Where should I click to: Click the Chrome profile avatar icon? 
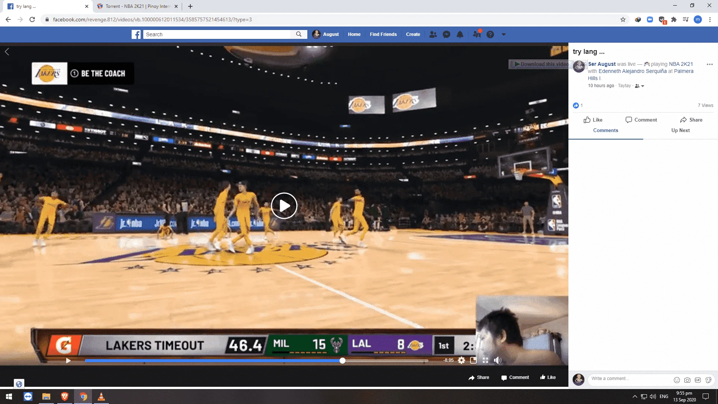click(698, 19)
